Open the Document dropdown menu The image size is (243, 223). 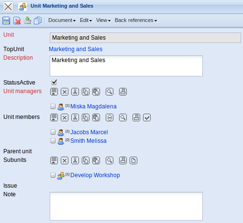click(x=62, y=20)
